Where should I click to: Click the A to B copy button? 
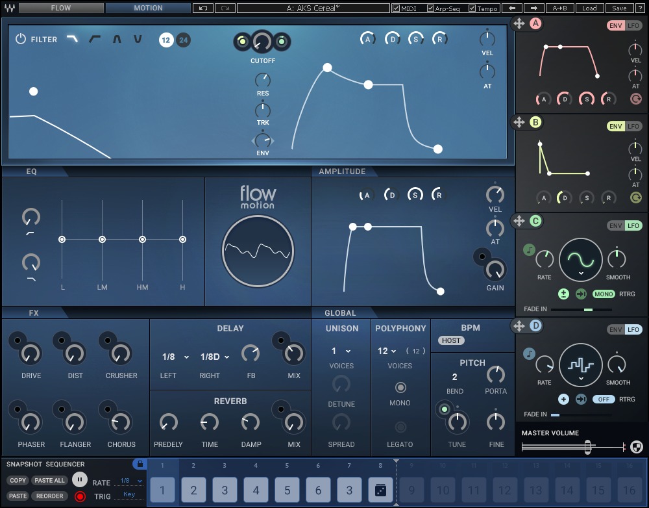559,8
